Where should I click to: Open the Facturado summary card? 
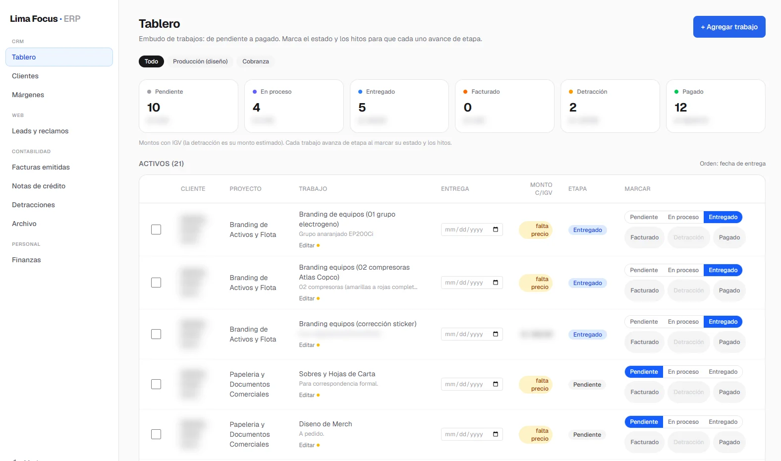point(504,106)
